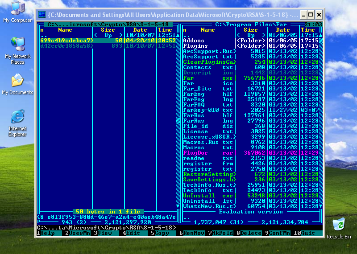This screenshot has height=254, width=357.
Task: Click right panel scroll up arrow
Action: coord(320,35)
